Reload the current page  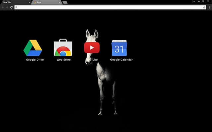[12, 7]
